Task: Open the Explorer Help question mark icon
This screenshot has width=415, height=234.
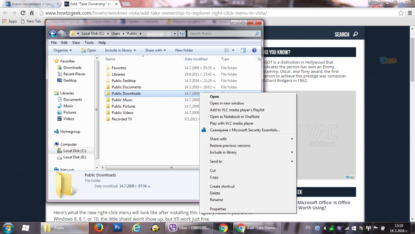Action: point(254,50)
